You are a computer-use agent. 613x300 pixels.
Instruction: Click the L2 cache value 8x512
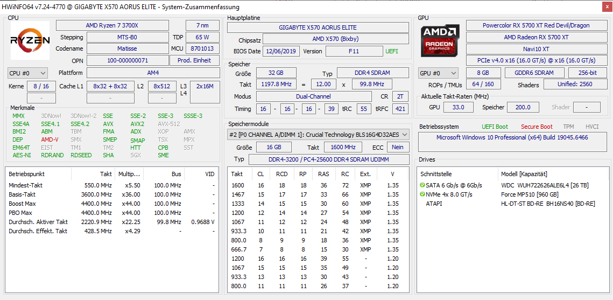click(162, 86)
